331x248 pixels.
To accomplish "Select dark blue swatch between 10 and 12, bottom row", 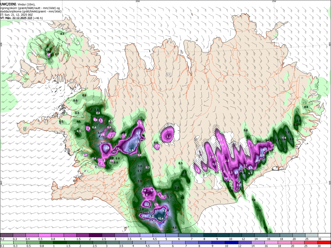I will pyautogui.click(x=231, y=242).
